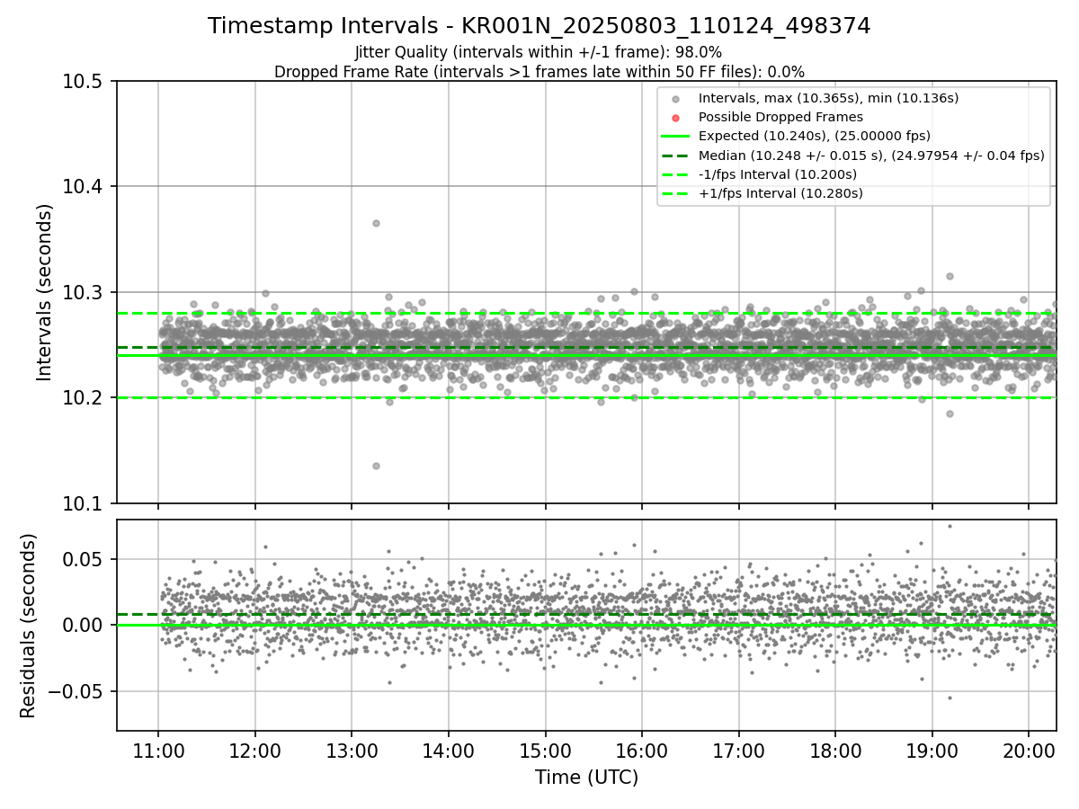The height and width of the screenshot is (809, 1079).
Task: Click the 'Residuals (seconds)' y-axis label
Action: tap(28, 626)
